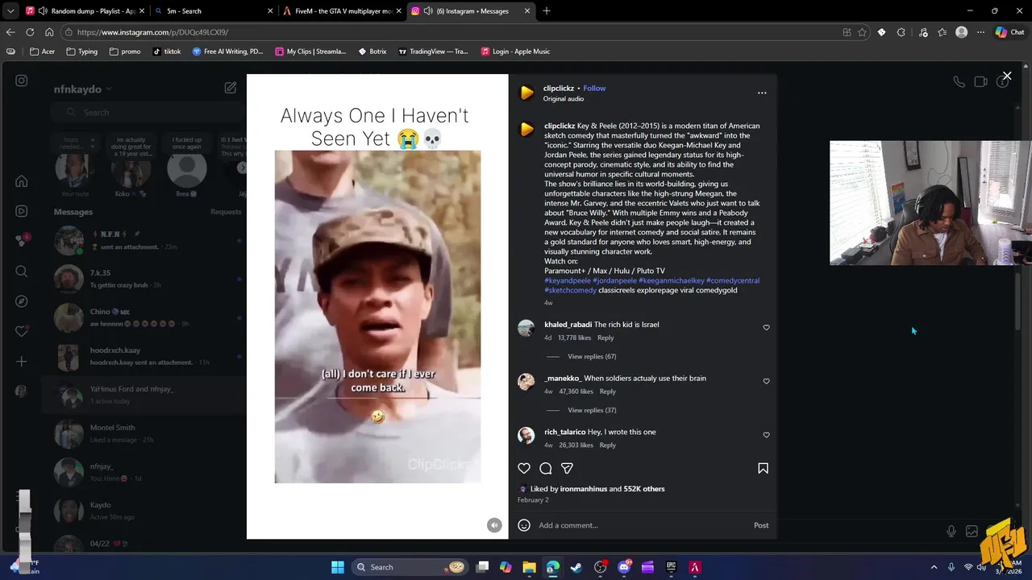Screen dimensions: 1032x580
Task: Open message Requests
Action: (x=226, y=212)
